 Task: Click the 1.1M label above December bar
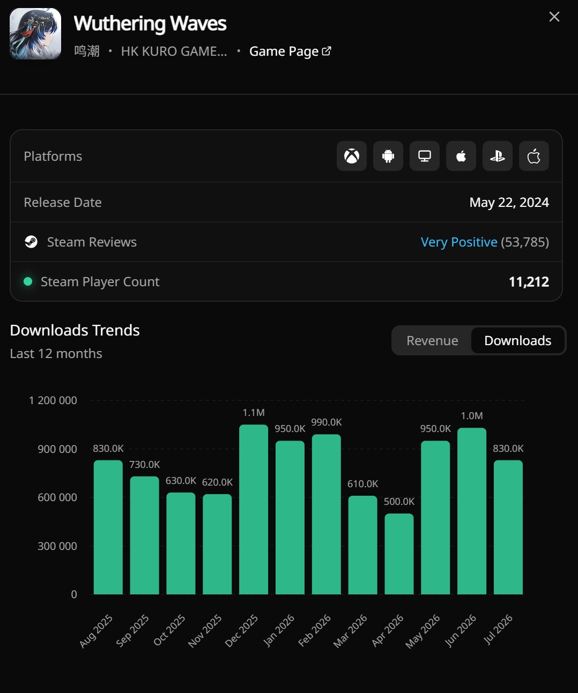click(254, 413)
